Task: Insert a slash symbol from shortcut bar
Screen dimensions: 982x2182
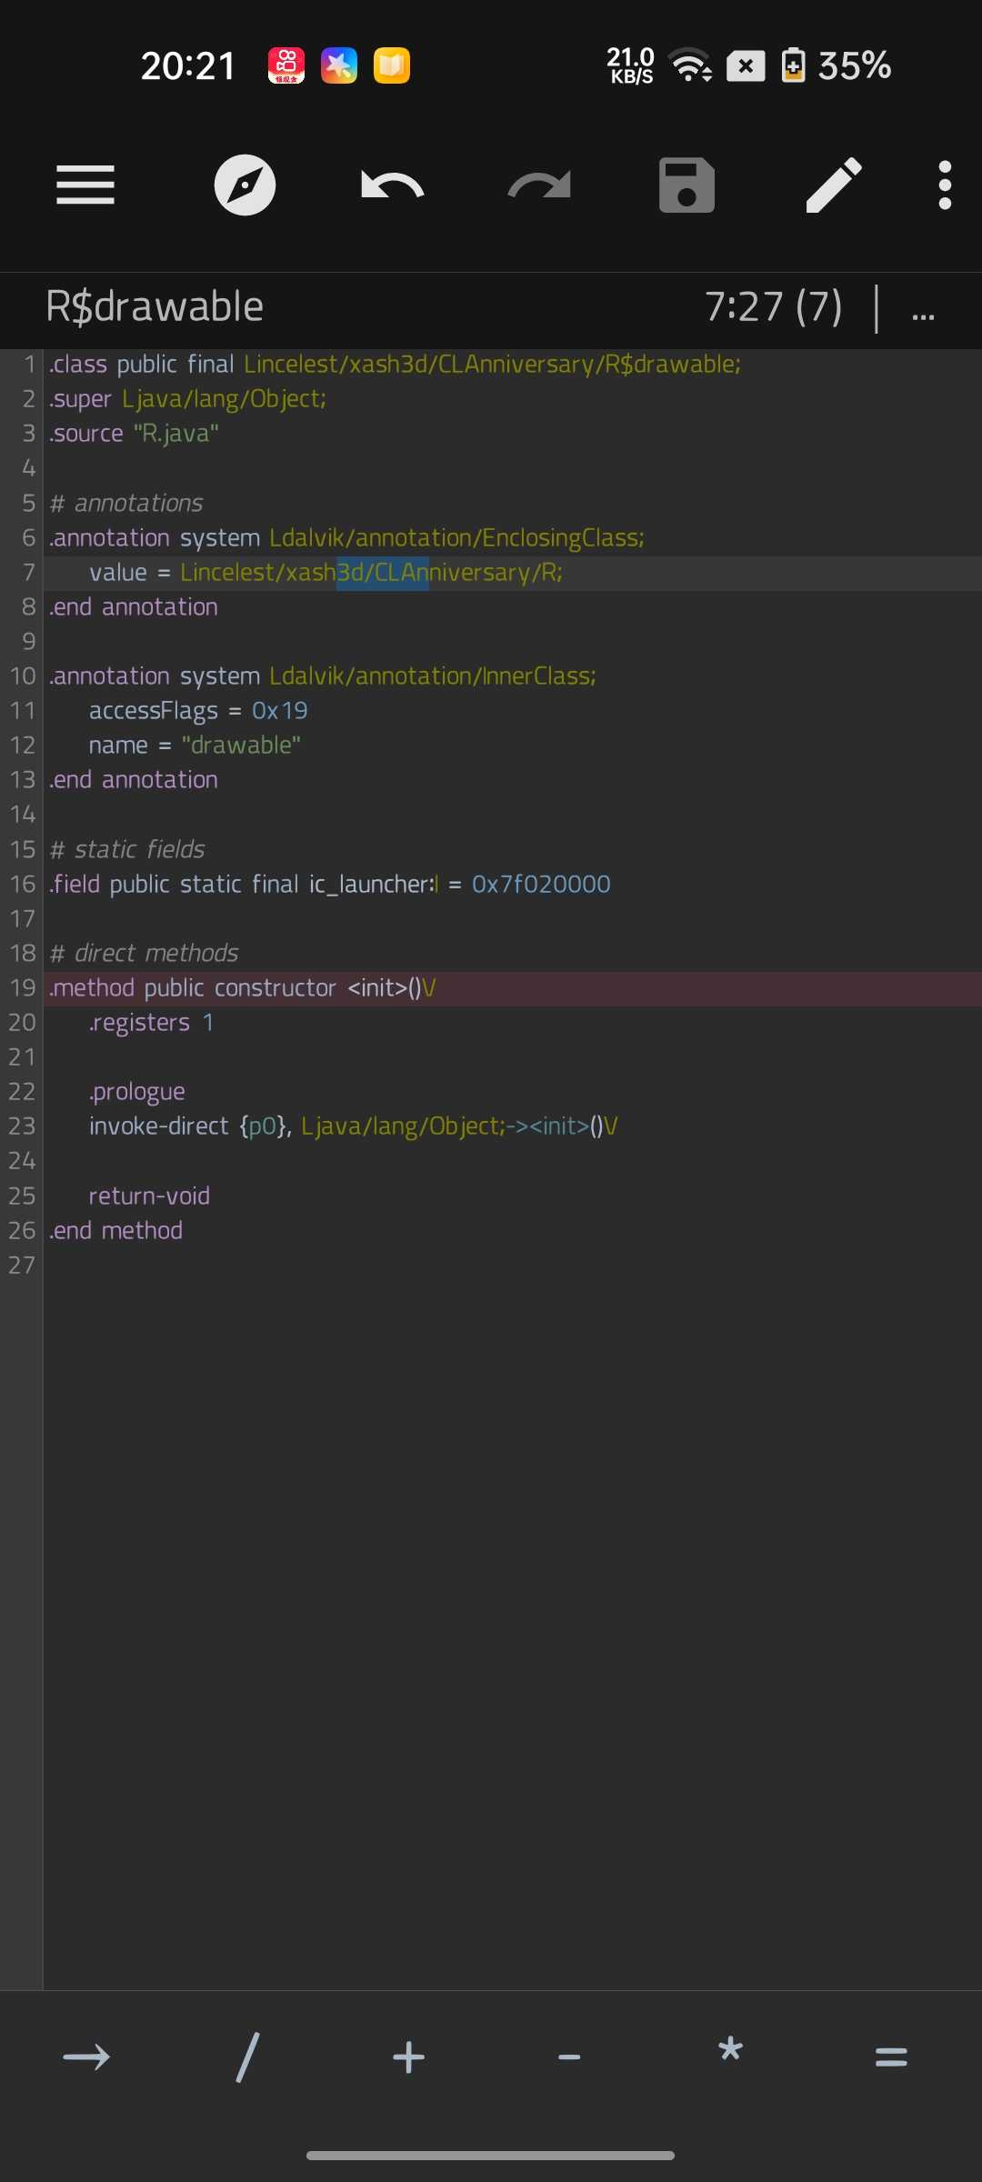Action: tap(247, 2057)
